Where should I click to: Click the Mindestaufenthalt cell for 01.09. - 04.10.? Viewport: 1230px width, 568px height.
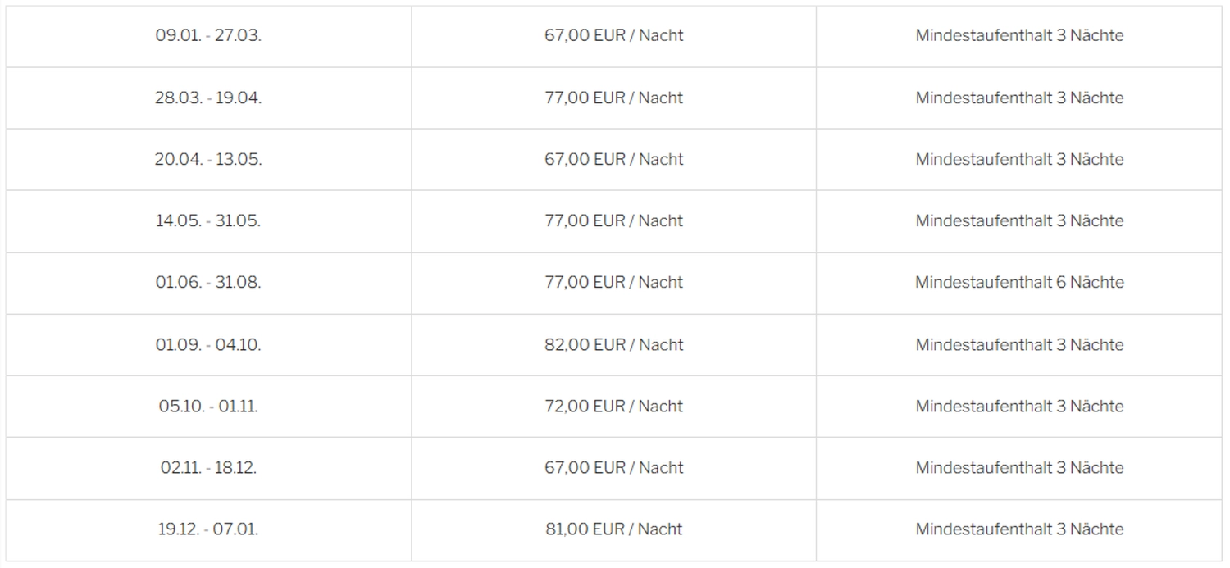(1019, 345)
